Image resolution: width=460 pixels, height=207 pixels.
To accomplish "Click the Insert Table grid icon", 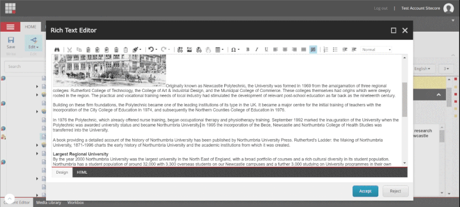I will (x=218, y=50).
